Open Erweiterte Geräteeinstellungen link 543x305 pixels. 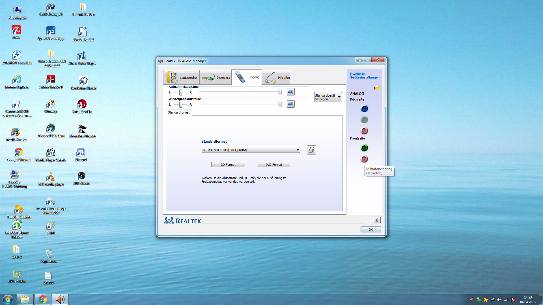364,75
